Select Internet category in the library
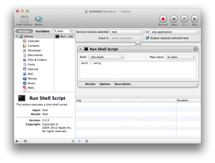 tap(33, 69)
